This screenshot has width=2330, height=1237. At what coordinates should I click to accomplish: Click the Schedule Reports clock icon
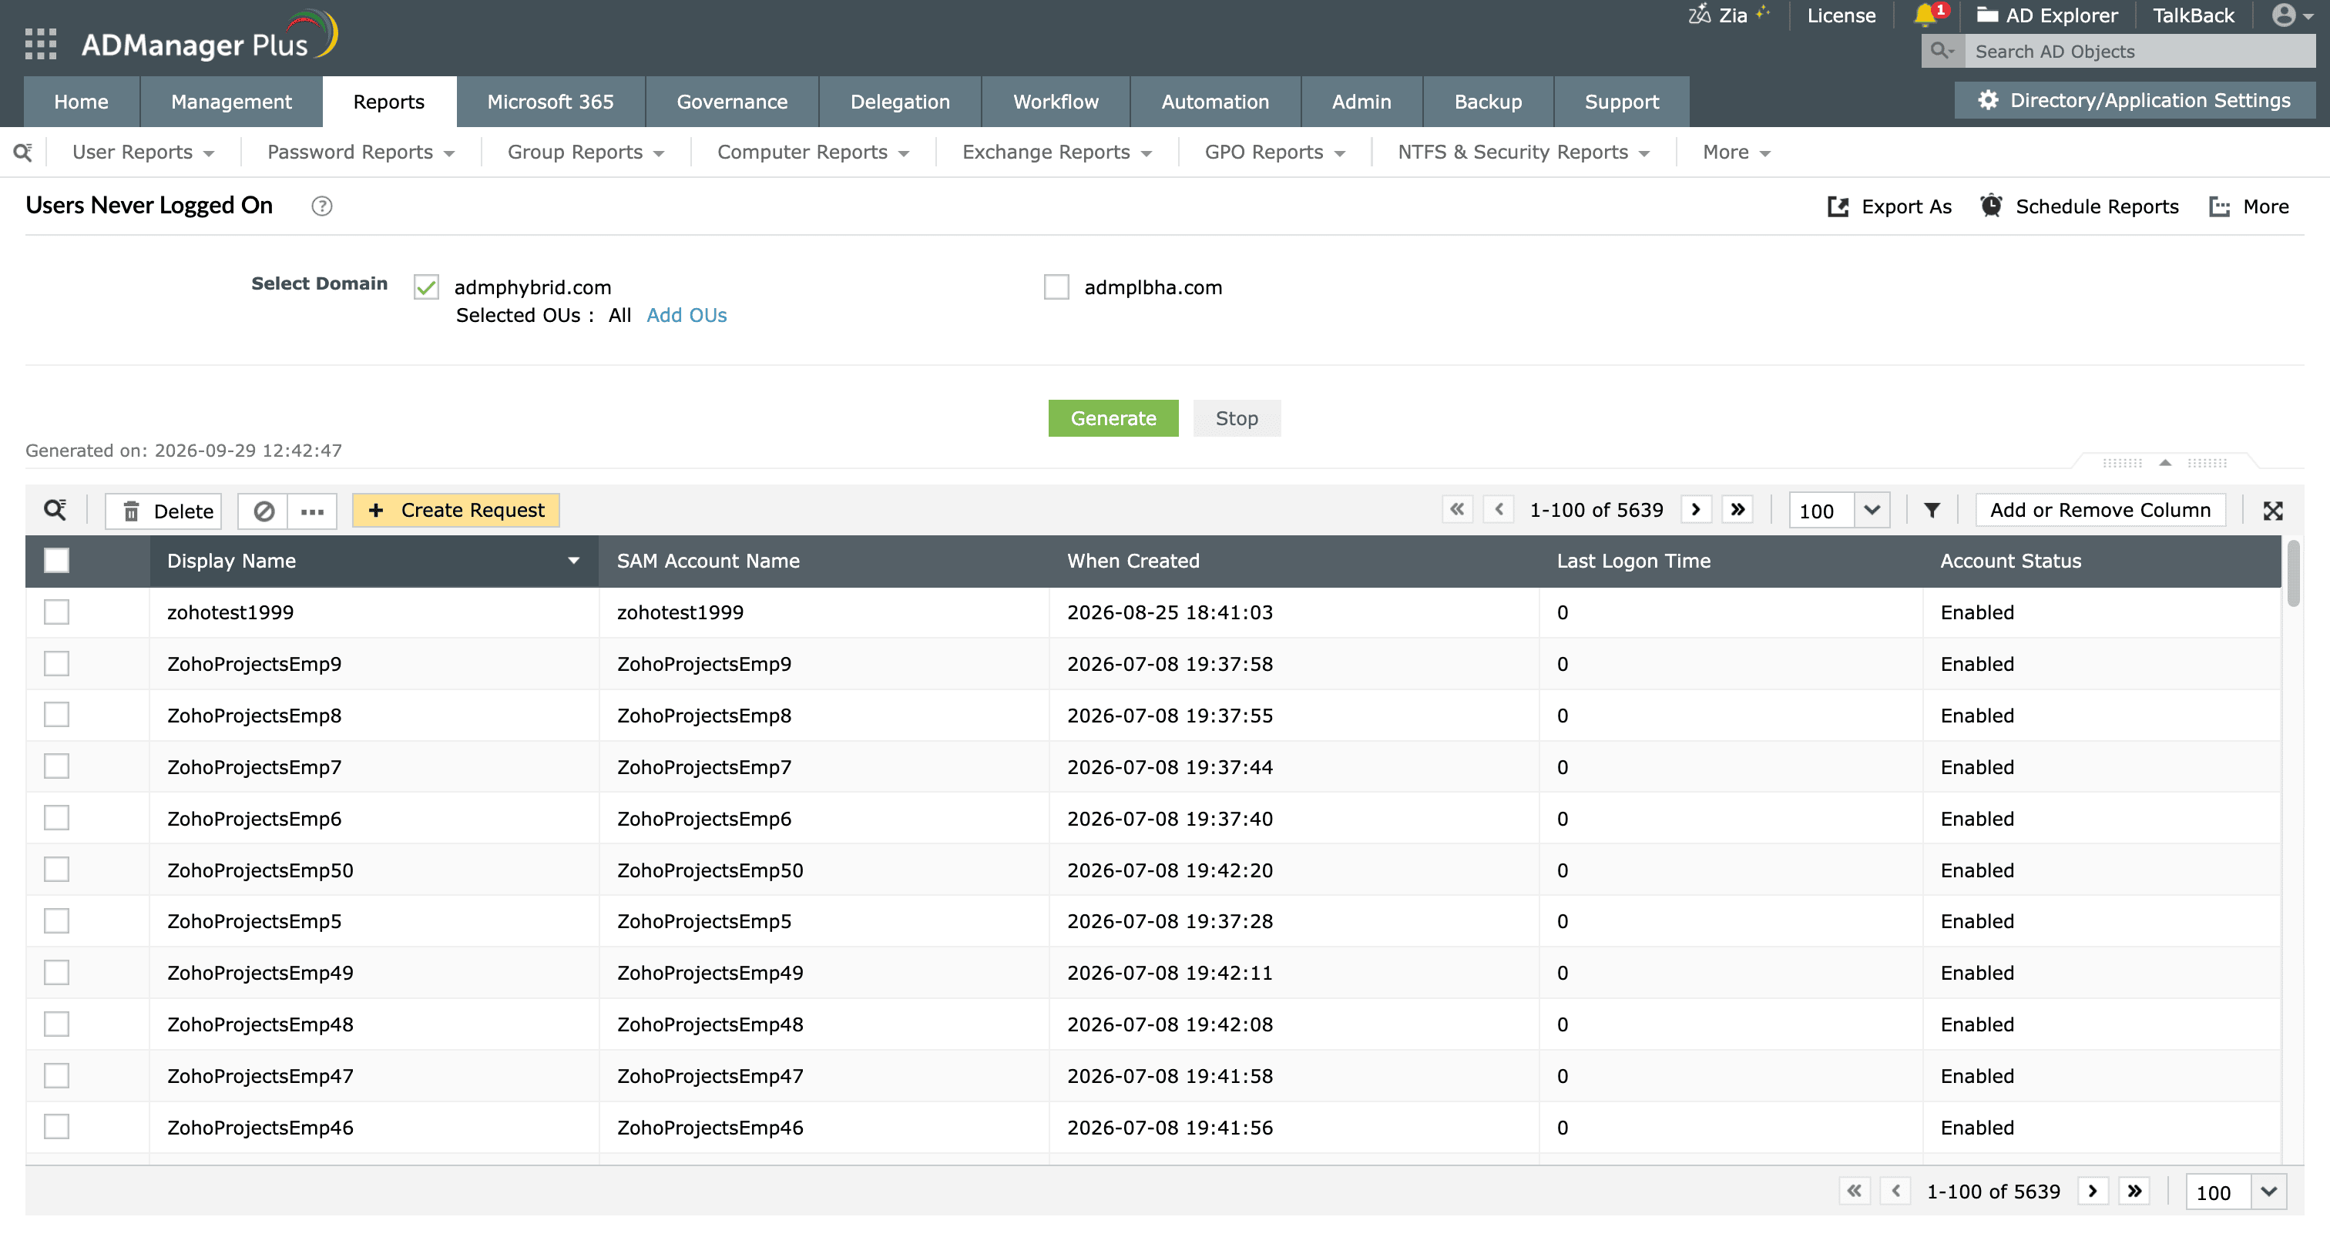(x=1991, y=206)
